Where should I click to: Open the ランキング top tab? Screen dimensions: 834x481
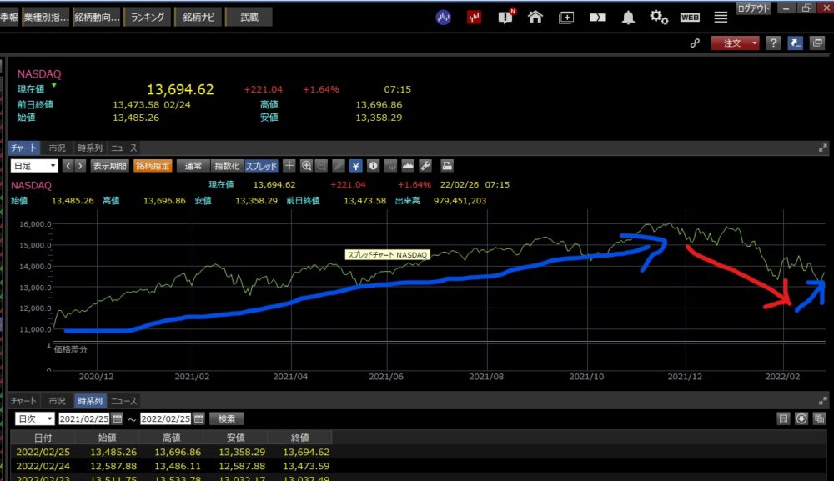(x=148, y=17)
